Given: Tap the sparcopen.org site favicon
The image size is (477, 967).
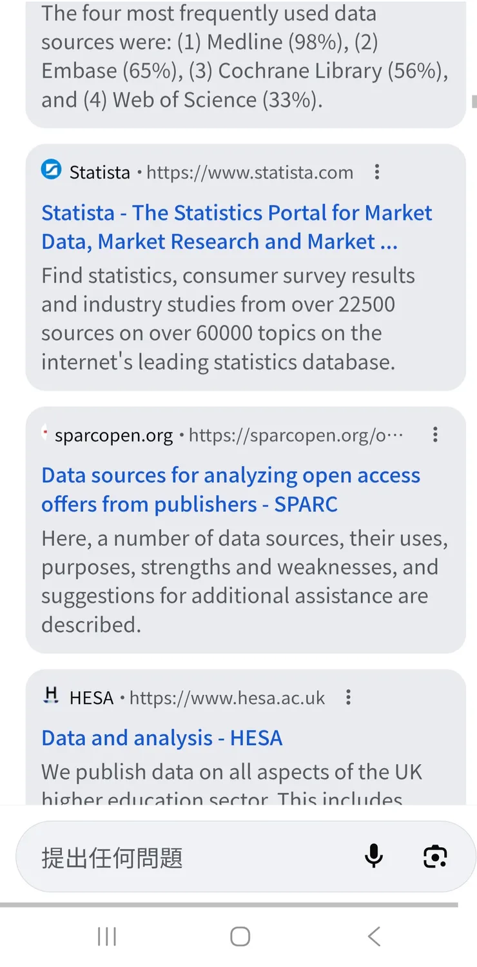Looking at the screenshot, I should [44, 435].
